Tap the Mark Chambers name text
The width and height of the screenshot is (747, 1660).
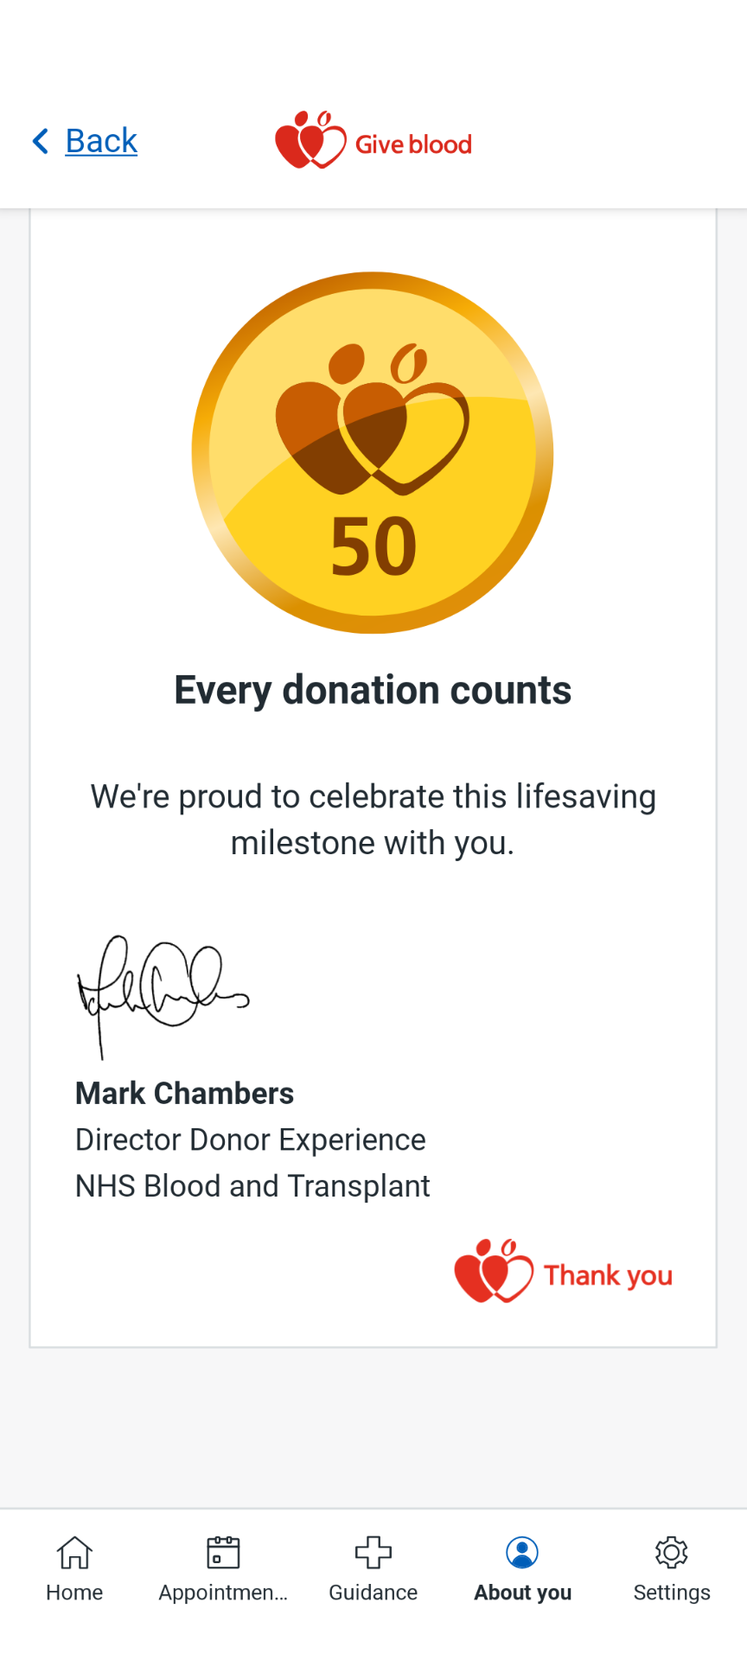pos(185,1094)
